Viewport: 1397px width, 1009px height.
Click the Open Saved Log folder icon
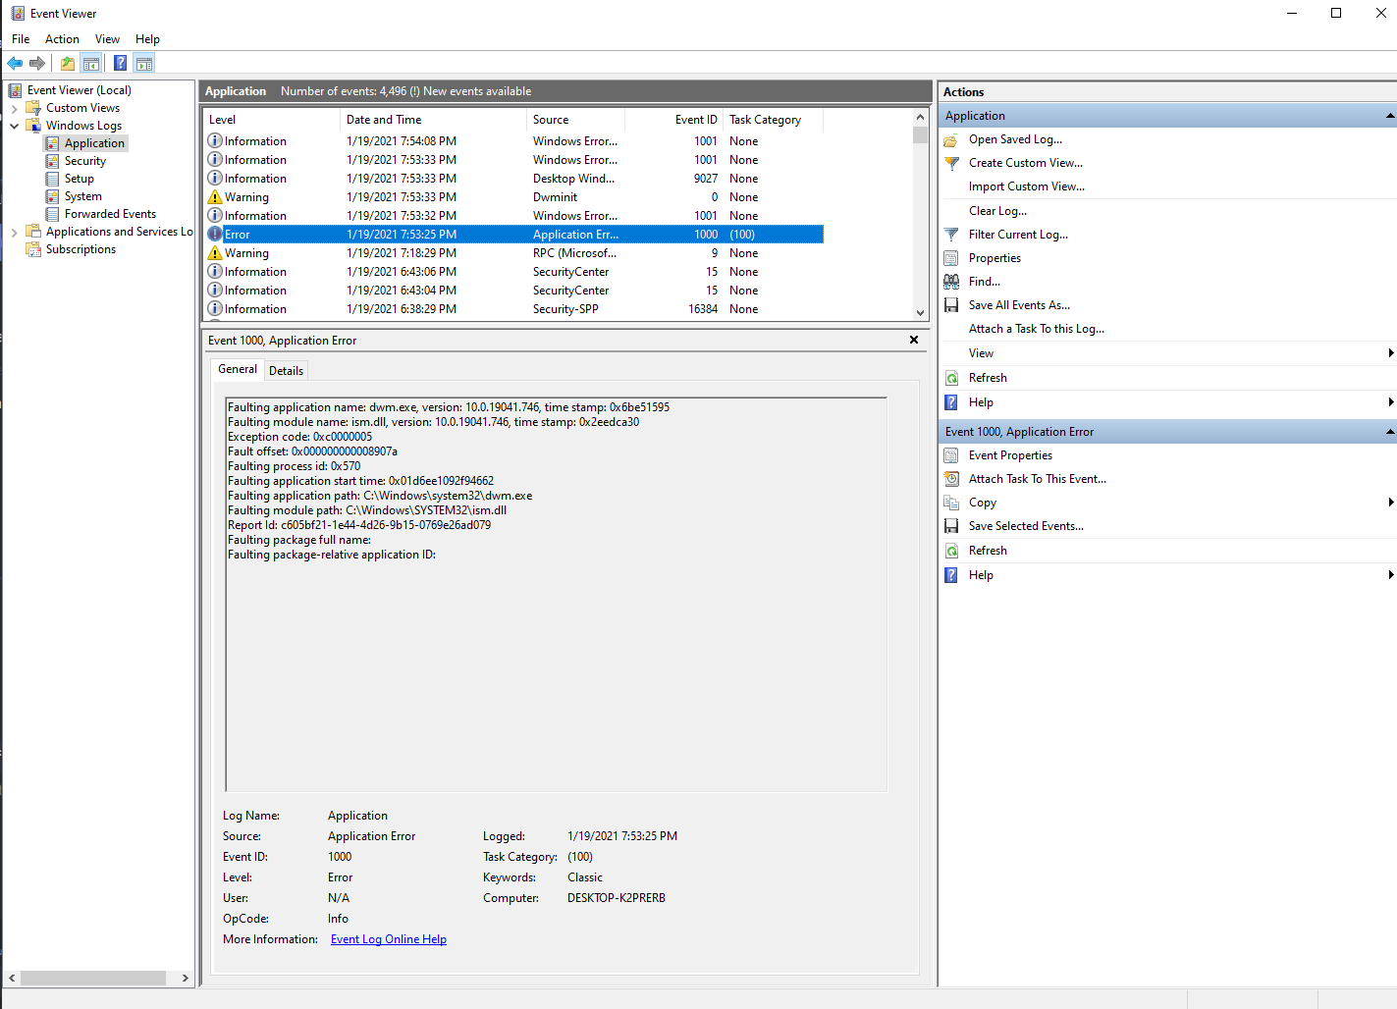point(951,139)
